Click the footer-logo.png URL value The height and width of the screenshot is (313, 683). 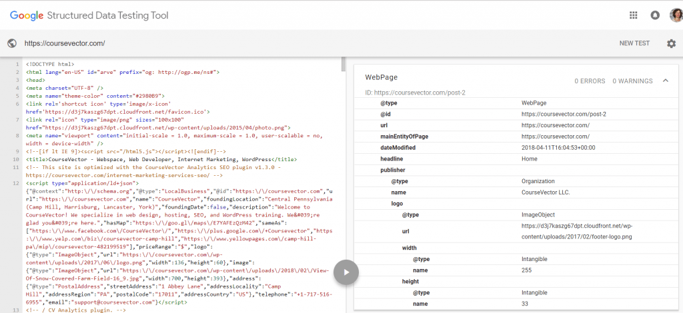(577, 232)
